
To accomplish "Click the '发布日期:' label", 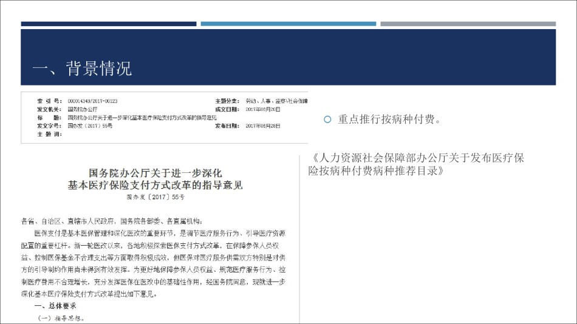I will tap(227, 126).
